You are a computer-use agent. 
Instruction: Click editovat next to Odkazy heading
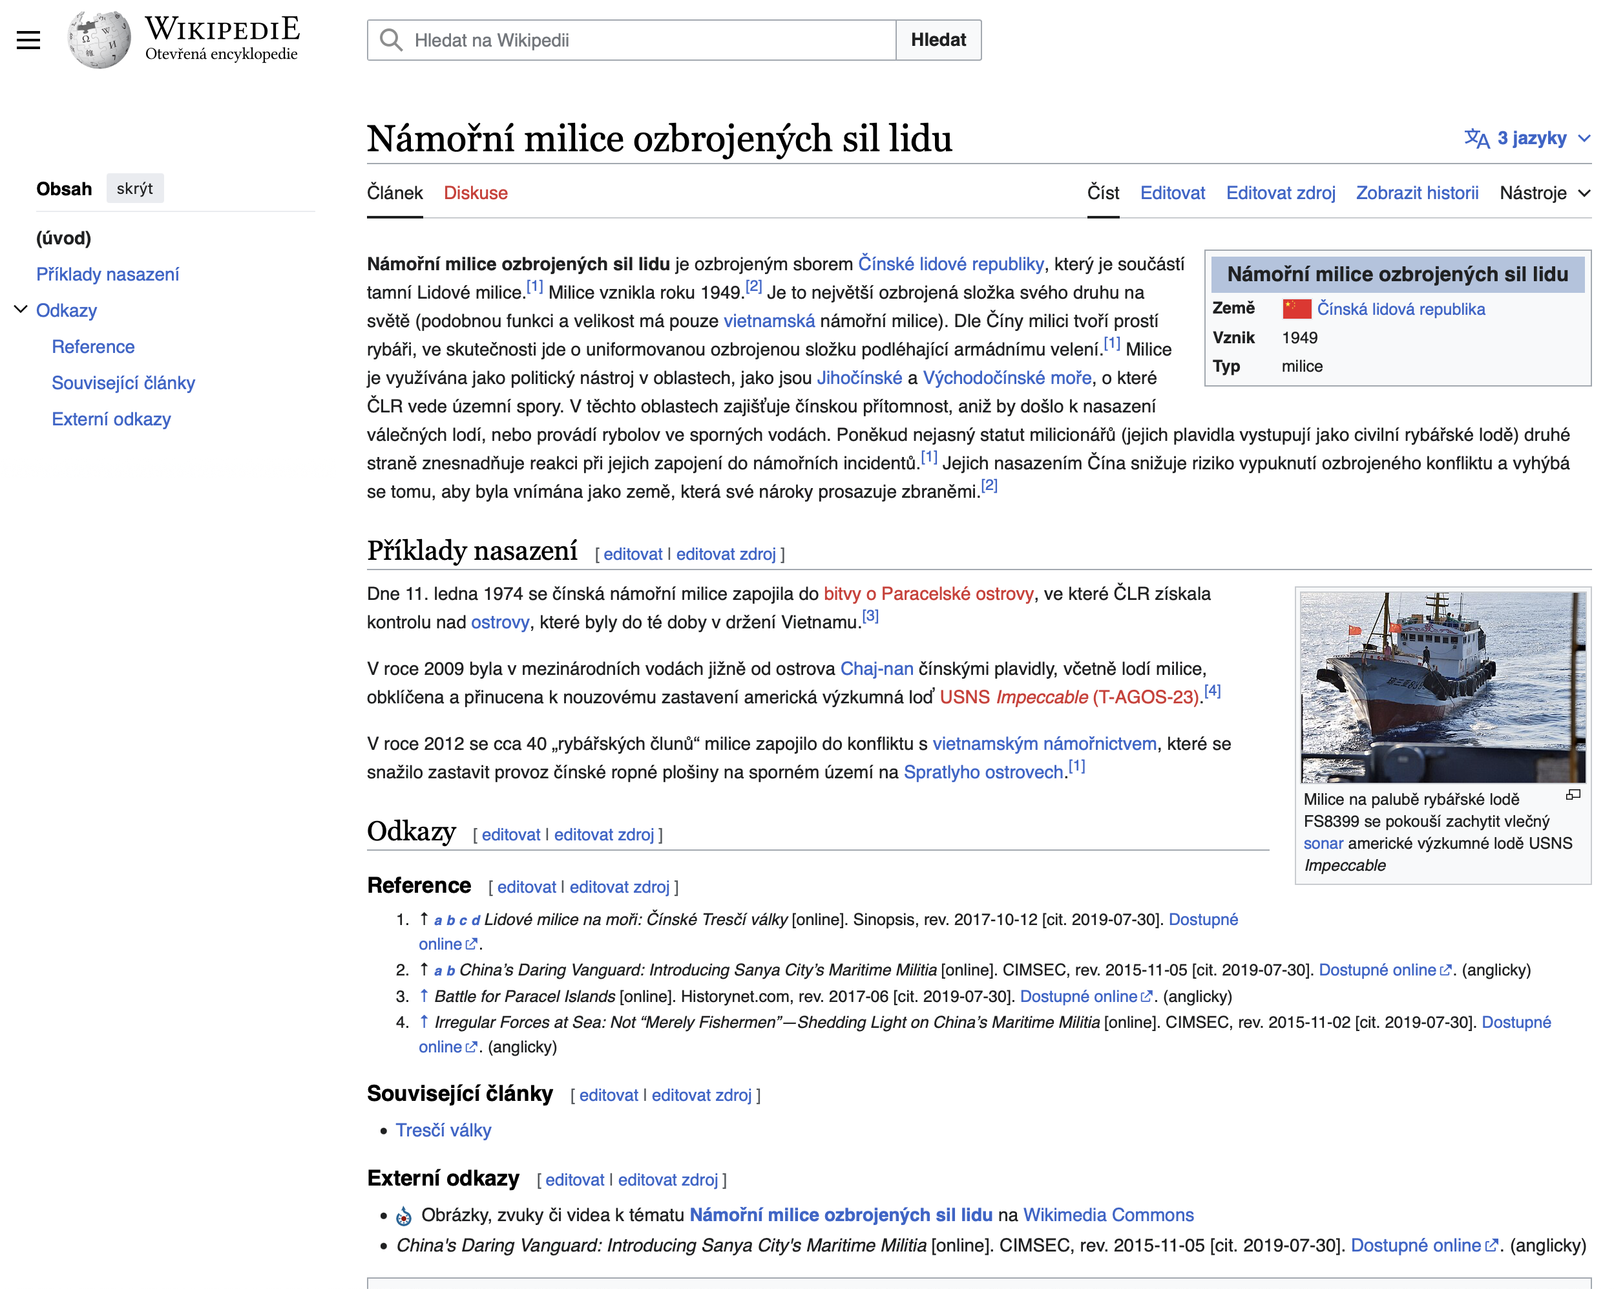click(510, 835)
